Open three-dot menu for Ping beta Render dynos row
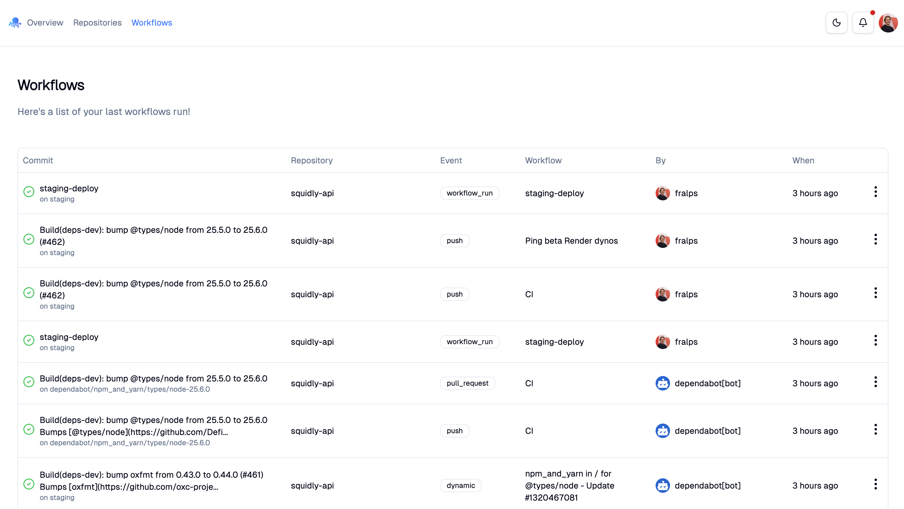The image size is (904, 509). tap(875, 239)
